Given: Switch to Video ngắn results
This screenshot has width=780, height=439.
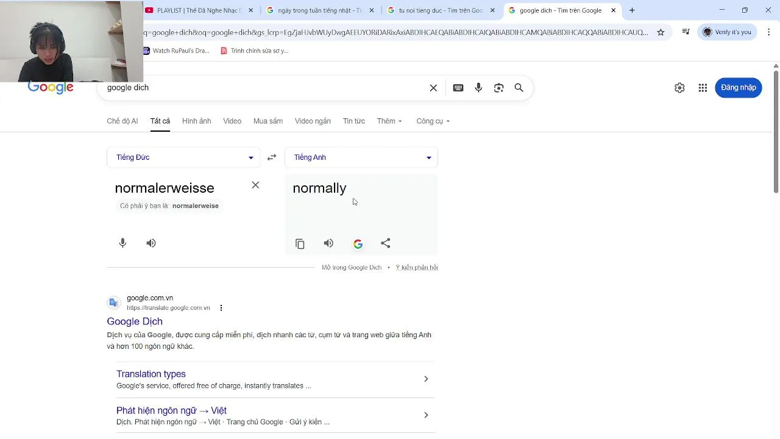Looking at the screenshot, I should [x=313, y=121].
